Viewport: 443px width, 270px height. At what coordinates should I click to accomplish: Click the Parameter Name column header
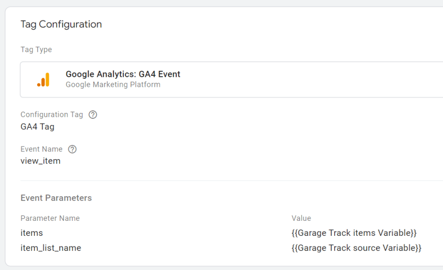(x=50, y=218)
